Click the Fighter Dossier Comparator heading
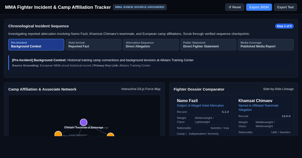302x158 pixels. pyautogui.click(x=199, y=89)
